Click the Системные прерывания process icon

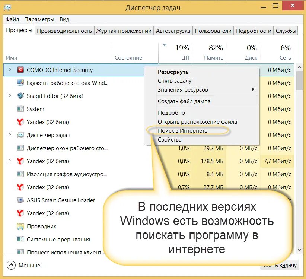tap(20, 239)
